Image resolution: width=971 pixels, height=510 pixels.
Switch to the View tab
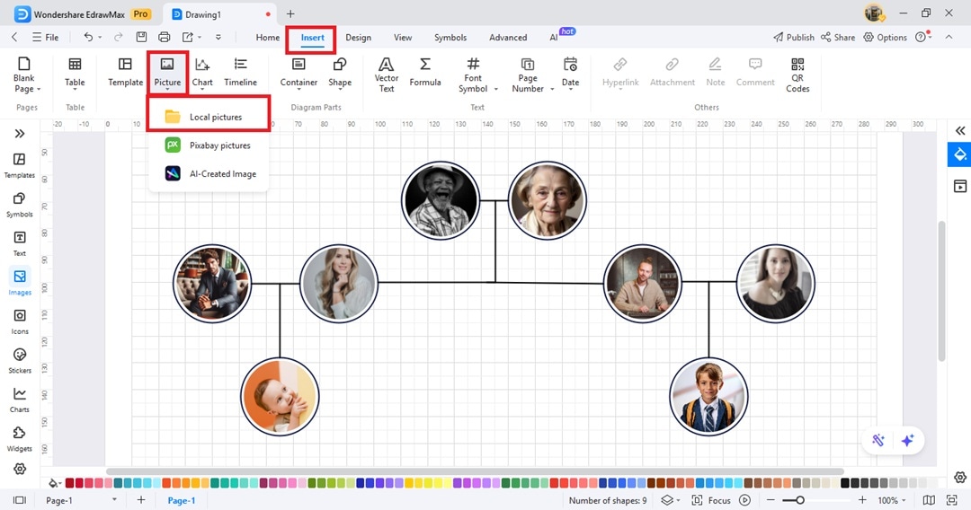(403, 37)
